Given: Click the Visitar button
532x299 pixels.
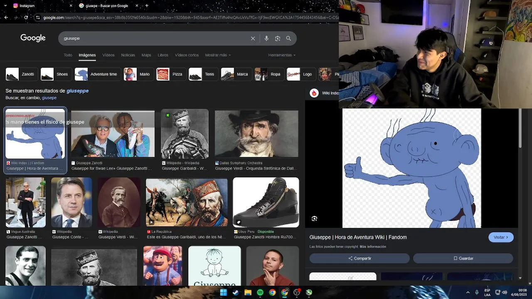Looking at the screenshot, I should click(501, 237).
